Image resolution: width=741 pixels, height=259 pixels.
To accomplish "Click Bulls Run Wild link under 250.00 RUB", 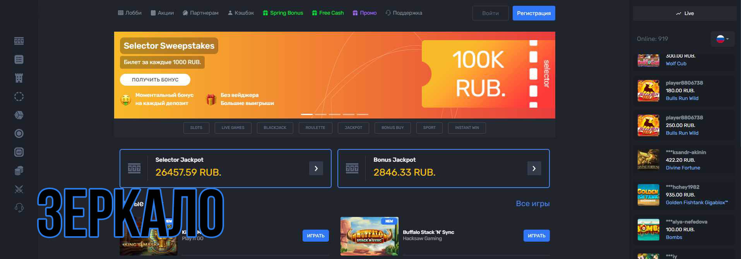I will [682, 133].
